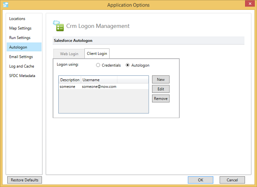
Task: Confirm with the OK button
Action: tap(200, 180)
